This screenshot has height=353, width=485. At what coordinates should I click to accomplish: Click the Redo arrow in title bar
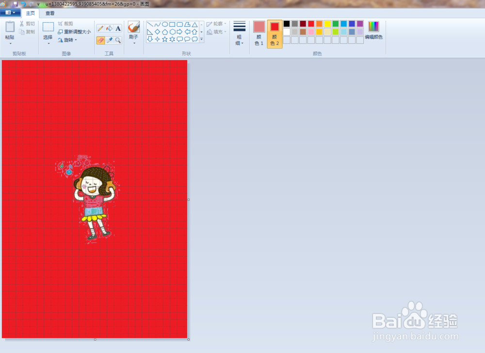31,4
